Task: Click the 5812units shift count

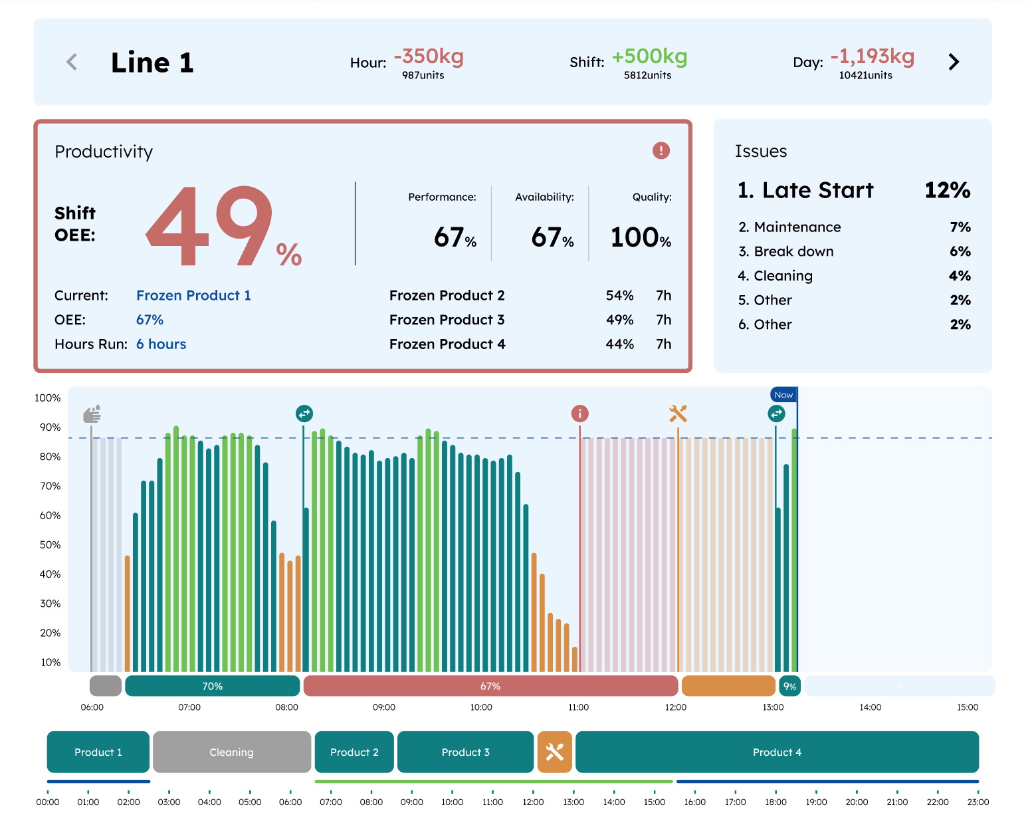Action: click(x=647, y=75)
